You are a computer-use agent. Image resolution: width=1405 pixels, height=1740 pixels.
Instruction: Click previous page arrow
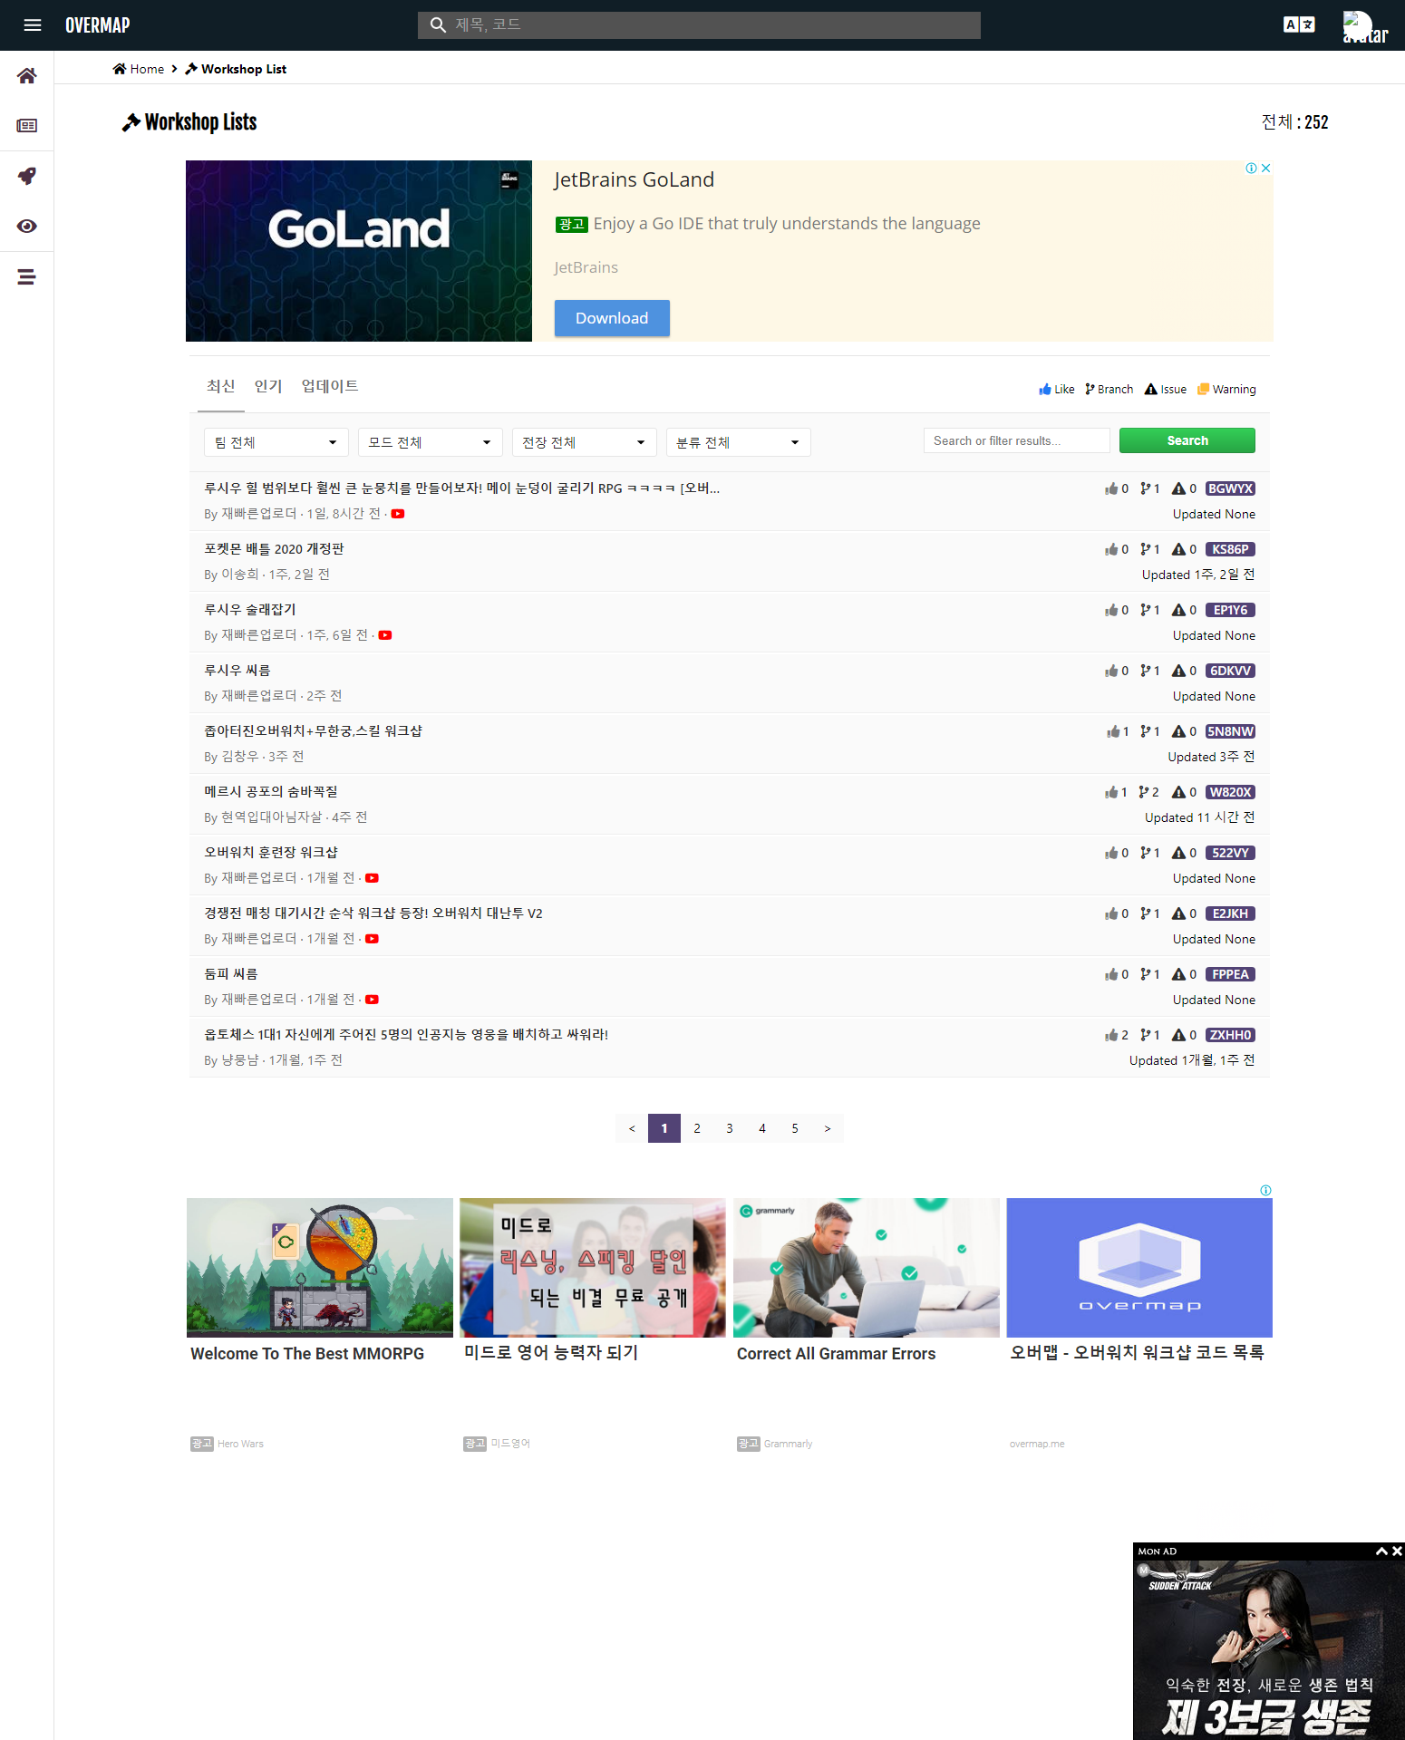[x=632, y=1128]
